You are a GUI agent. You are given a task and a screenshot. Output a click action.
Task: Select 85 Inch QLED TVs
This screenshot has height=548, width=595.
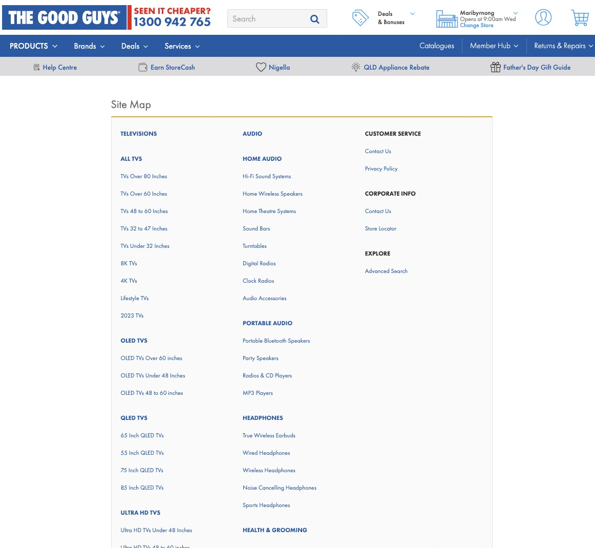tap(142, 488)
